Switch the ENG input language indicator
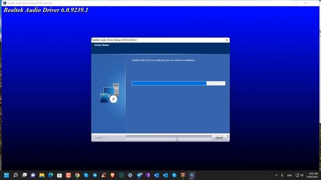321x180 pixels. point(289,175)
